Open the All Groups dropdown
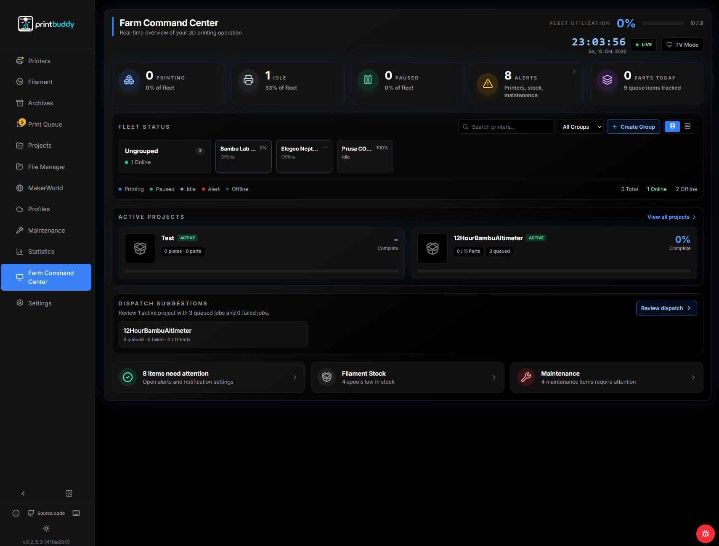The height and width of the screenshot is (546, 719). point(581,127)
